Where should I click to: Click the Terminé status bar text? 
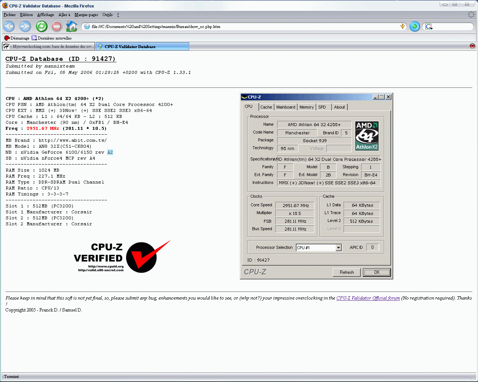[12, 376]
